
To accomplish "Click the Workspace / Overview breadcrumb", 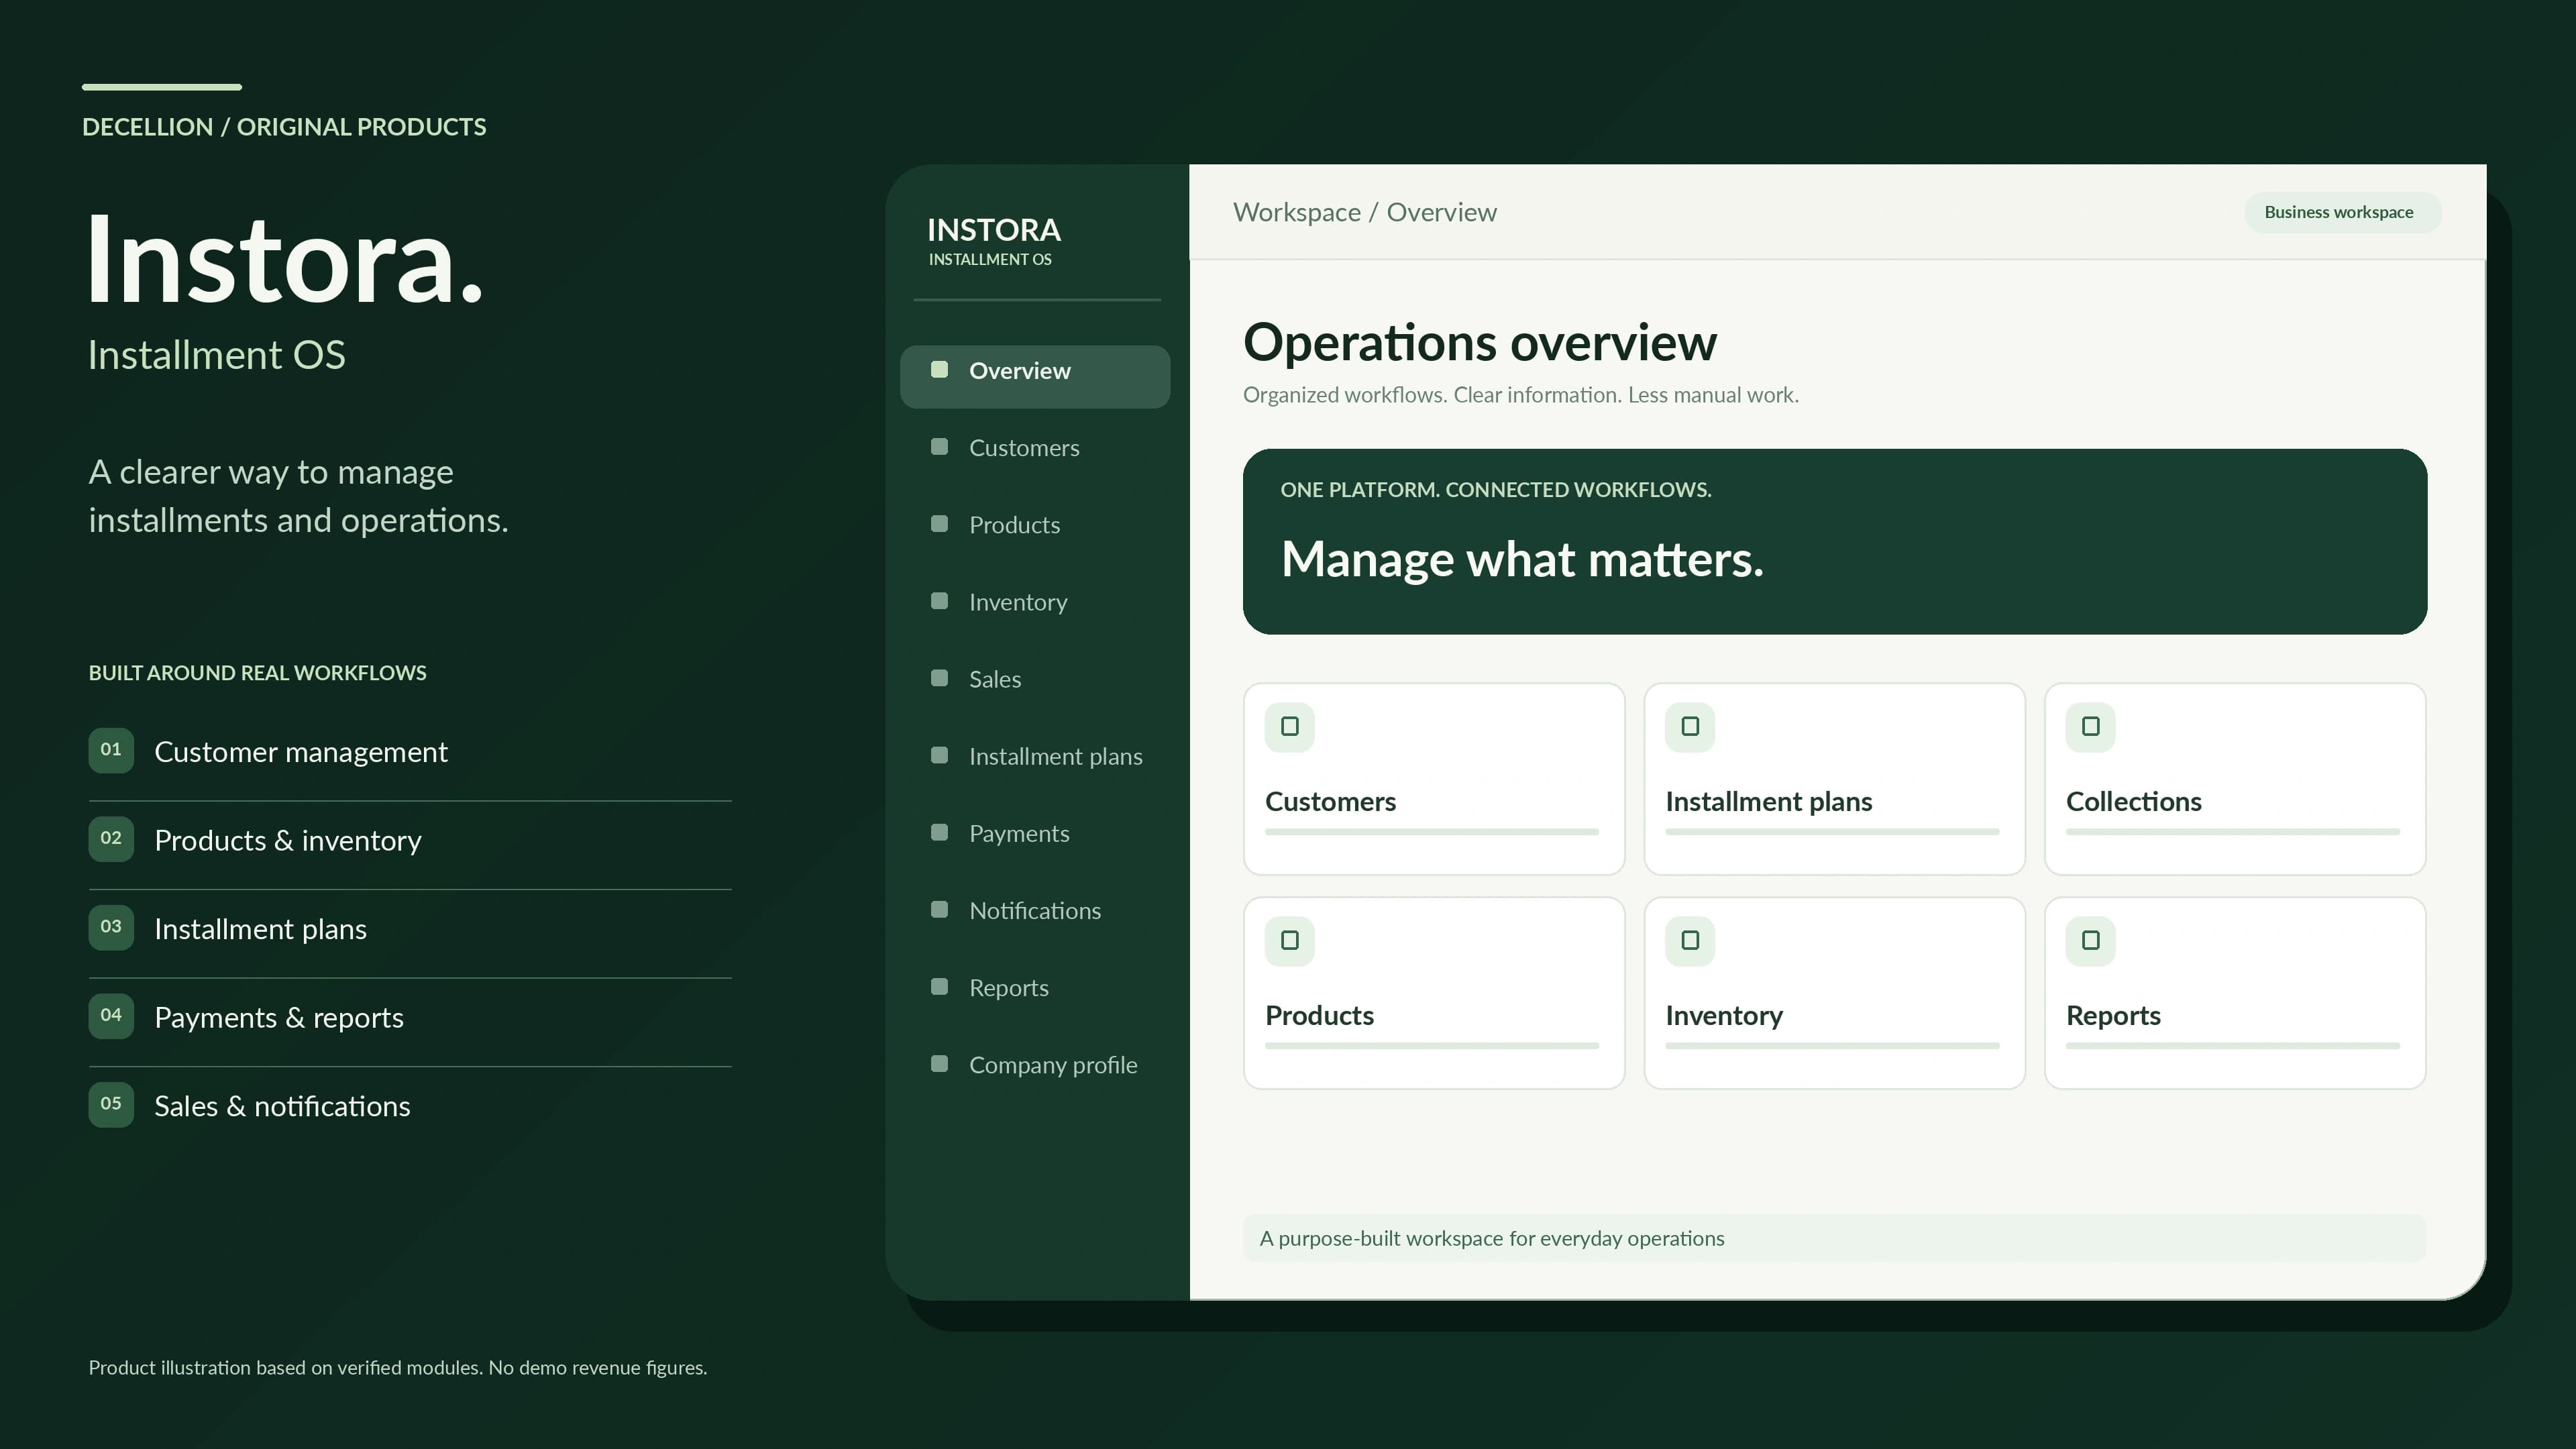I will (1364, 212).
